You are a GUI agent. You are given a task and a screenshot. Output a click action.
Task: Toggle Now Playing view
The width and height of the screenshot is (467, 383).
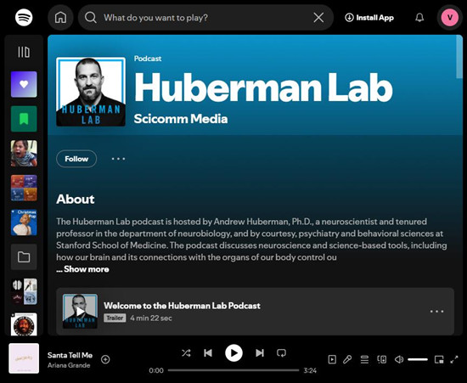[332, 359]
